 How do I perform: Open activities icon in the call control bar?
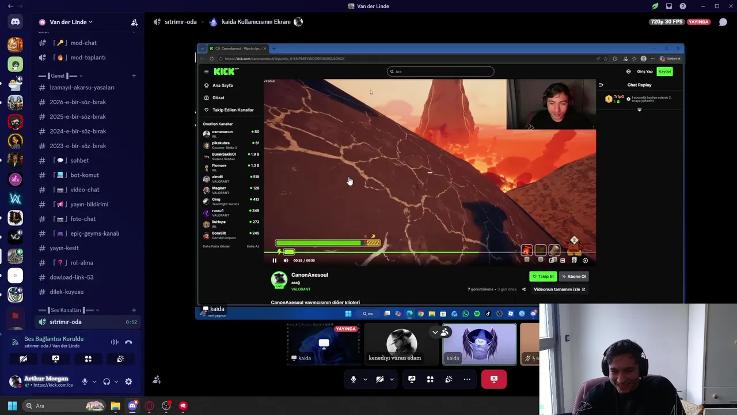pos(430,379)
